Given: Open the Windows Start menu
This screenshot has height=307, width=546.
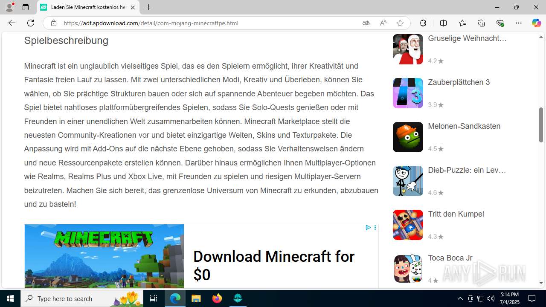Looking at the screenshot, I should click(10, 298).
